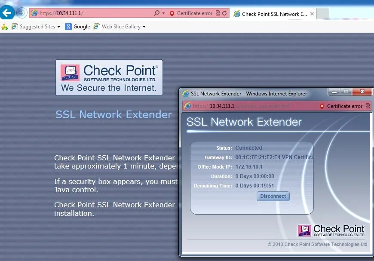Click the page icon beside the popup URL
The image size is (374, 261).
tap(188, 106)
